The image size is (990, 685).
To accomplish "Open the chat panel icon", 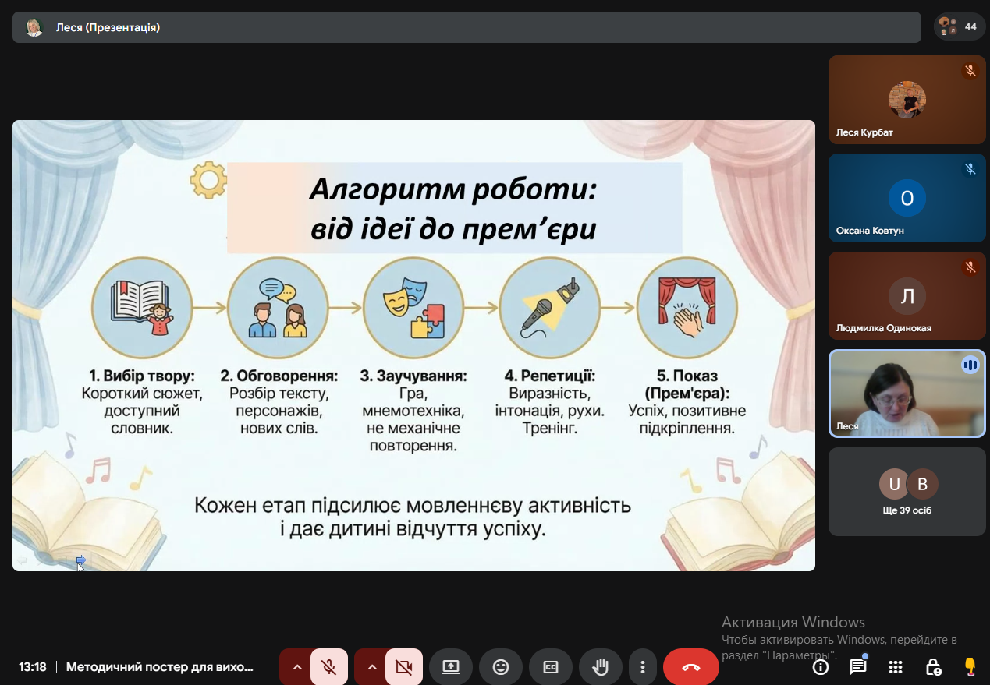I will click(x=857, y=667).
